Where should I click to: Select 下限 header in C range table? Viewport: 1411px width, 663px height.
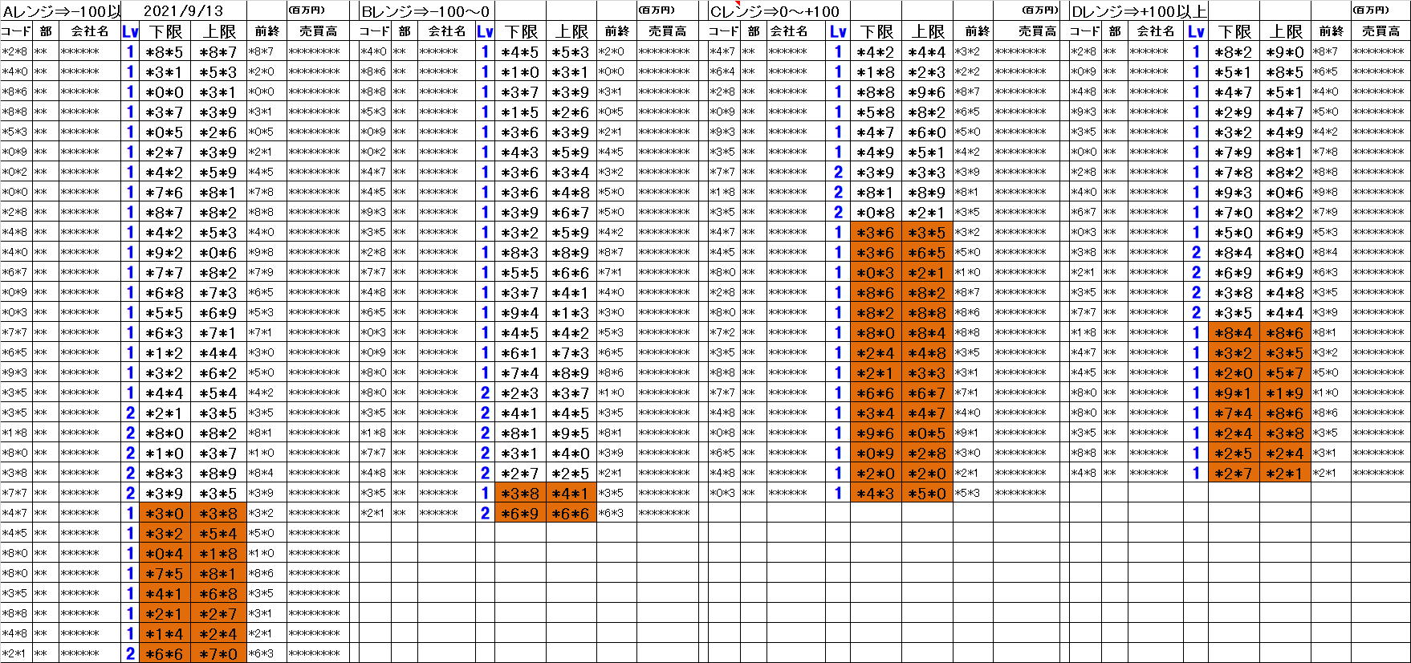[876, 31]
